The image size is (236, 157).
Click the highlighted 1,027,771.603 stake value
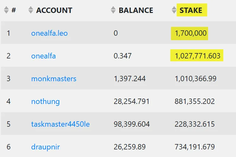coord(198,56)
